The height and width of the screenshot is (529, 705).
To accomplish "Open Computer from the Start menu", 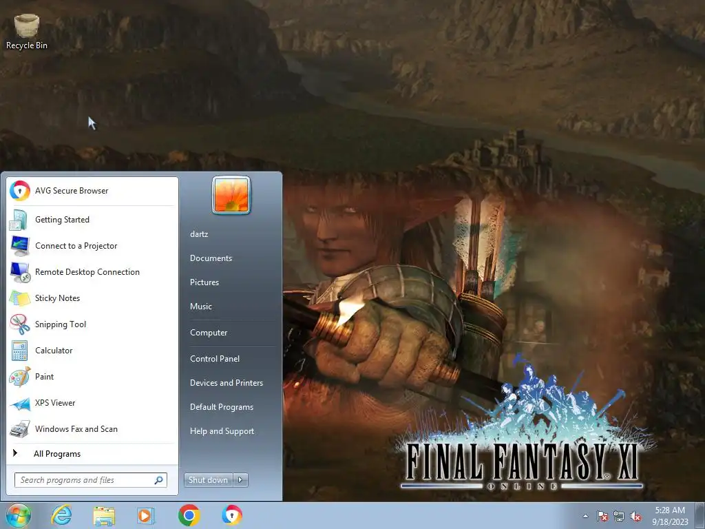I will point(209,333).
